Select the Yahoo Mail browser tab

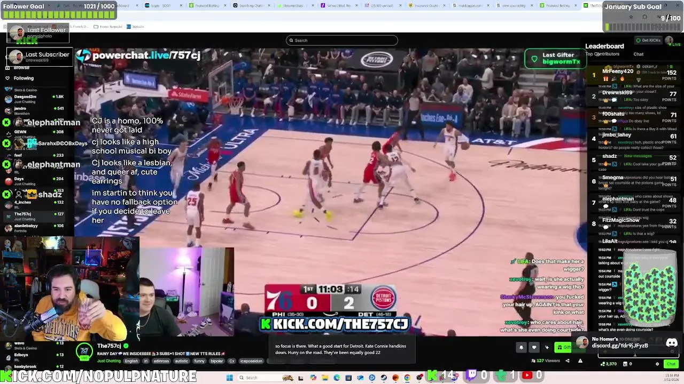340,5
